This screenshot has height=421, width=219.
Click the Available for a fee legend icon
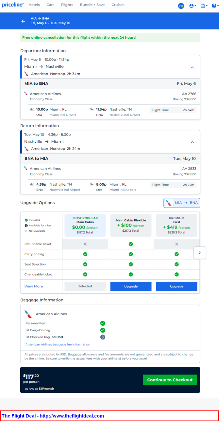tap(26, 226)
